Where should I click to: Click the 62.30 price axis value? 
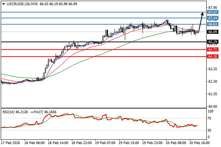point(212,81)
